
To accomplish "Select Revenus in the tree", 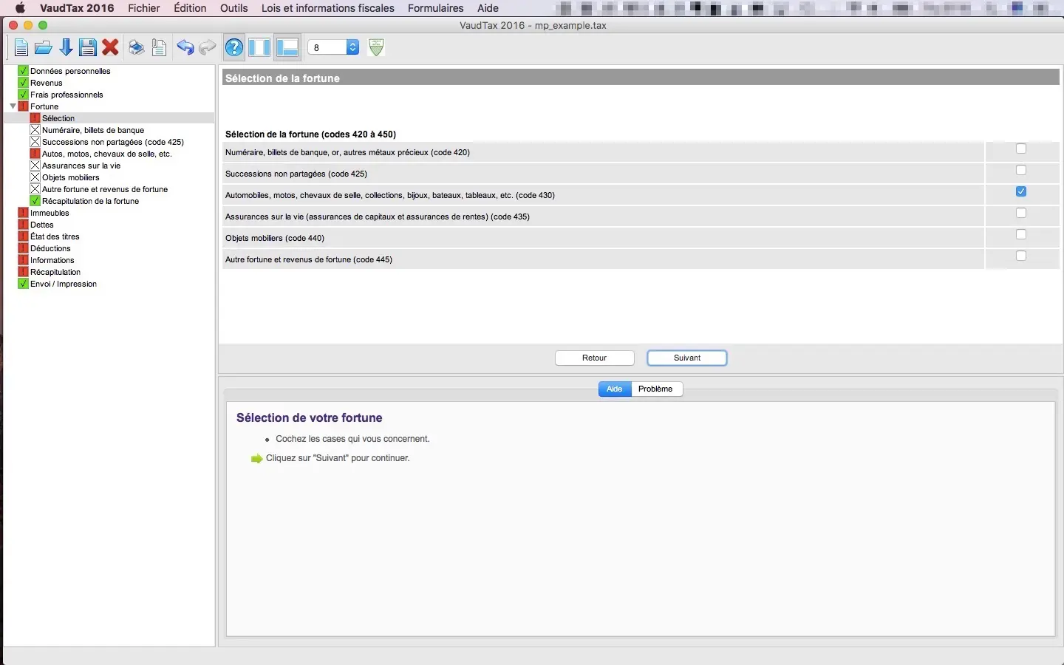I will click(47, 83).
